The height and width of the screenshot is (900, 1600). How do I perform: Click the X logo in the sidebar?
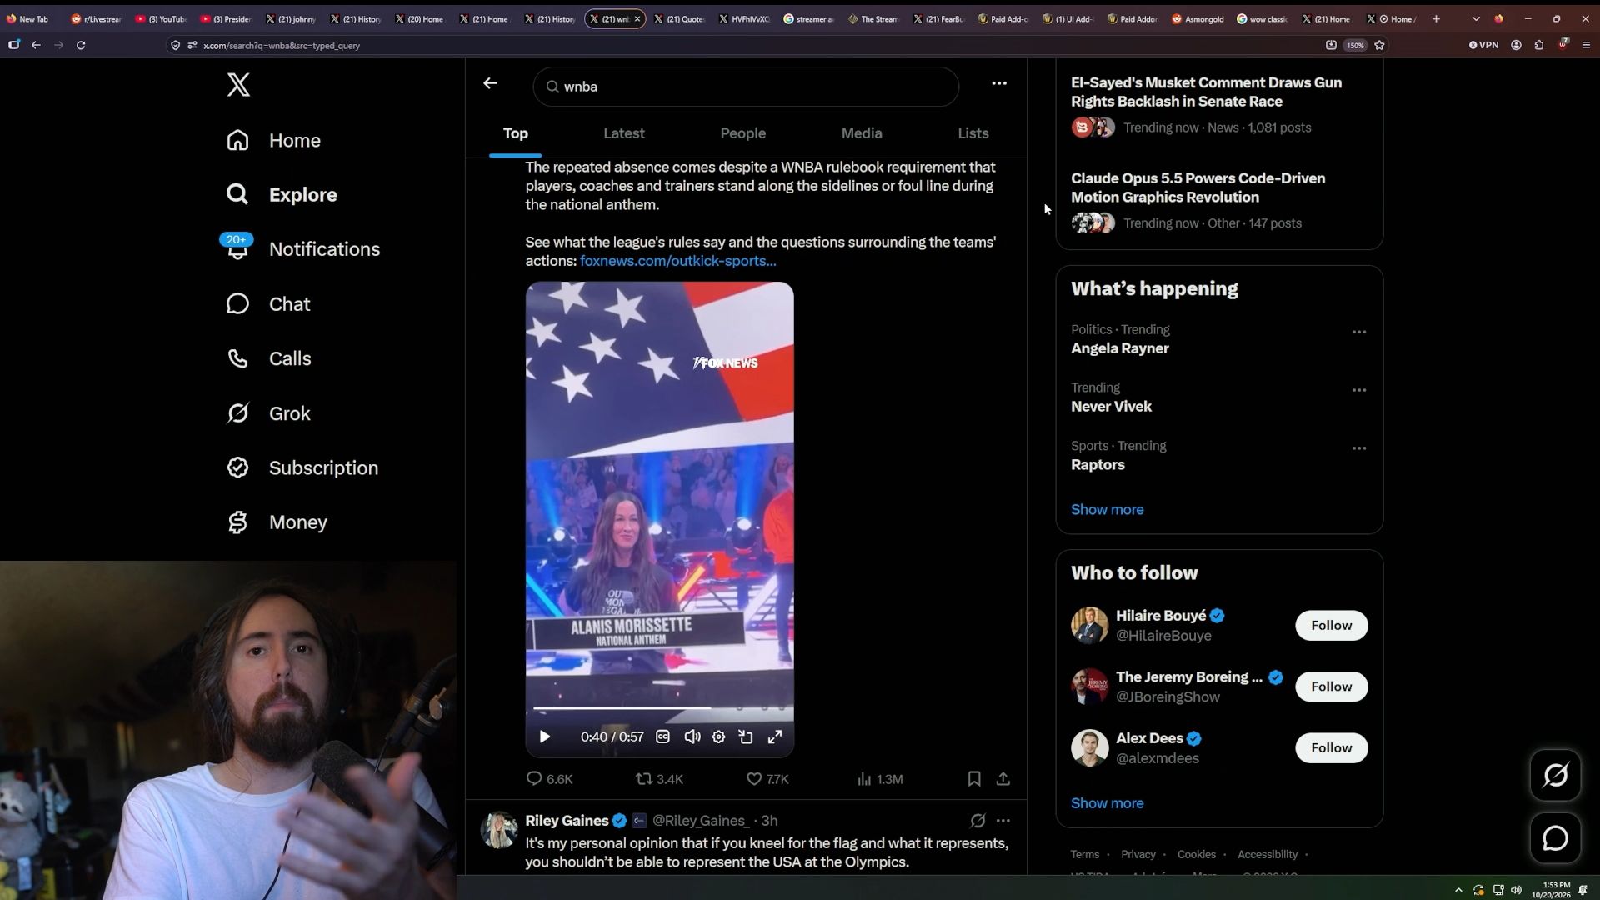[x=238, y=84]
